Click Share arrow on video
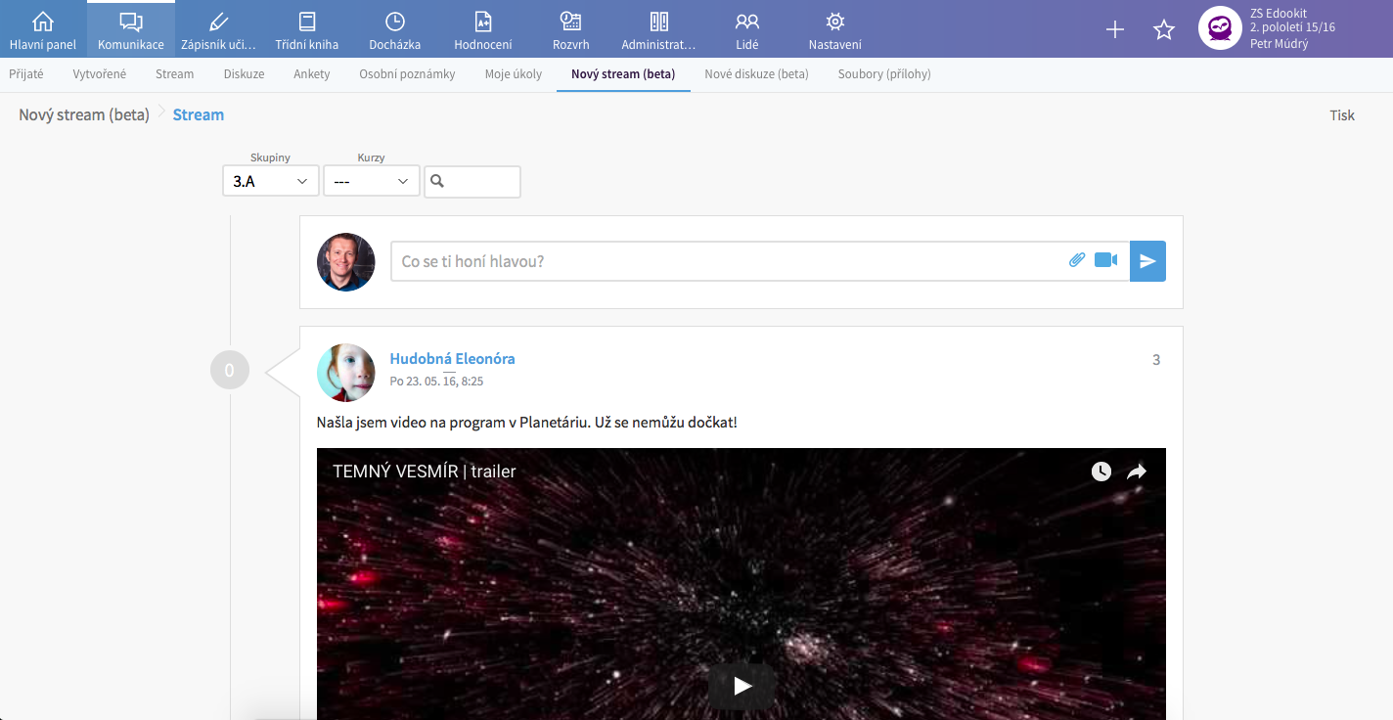 click(x=1137, y=472)
